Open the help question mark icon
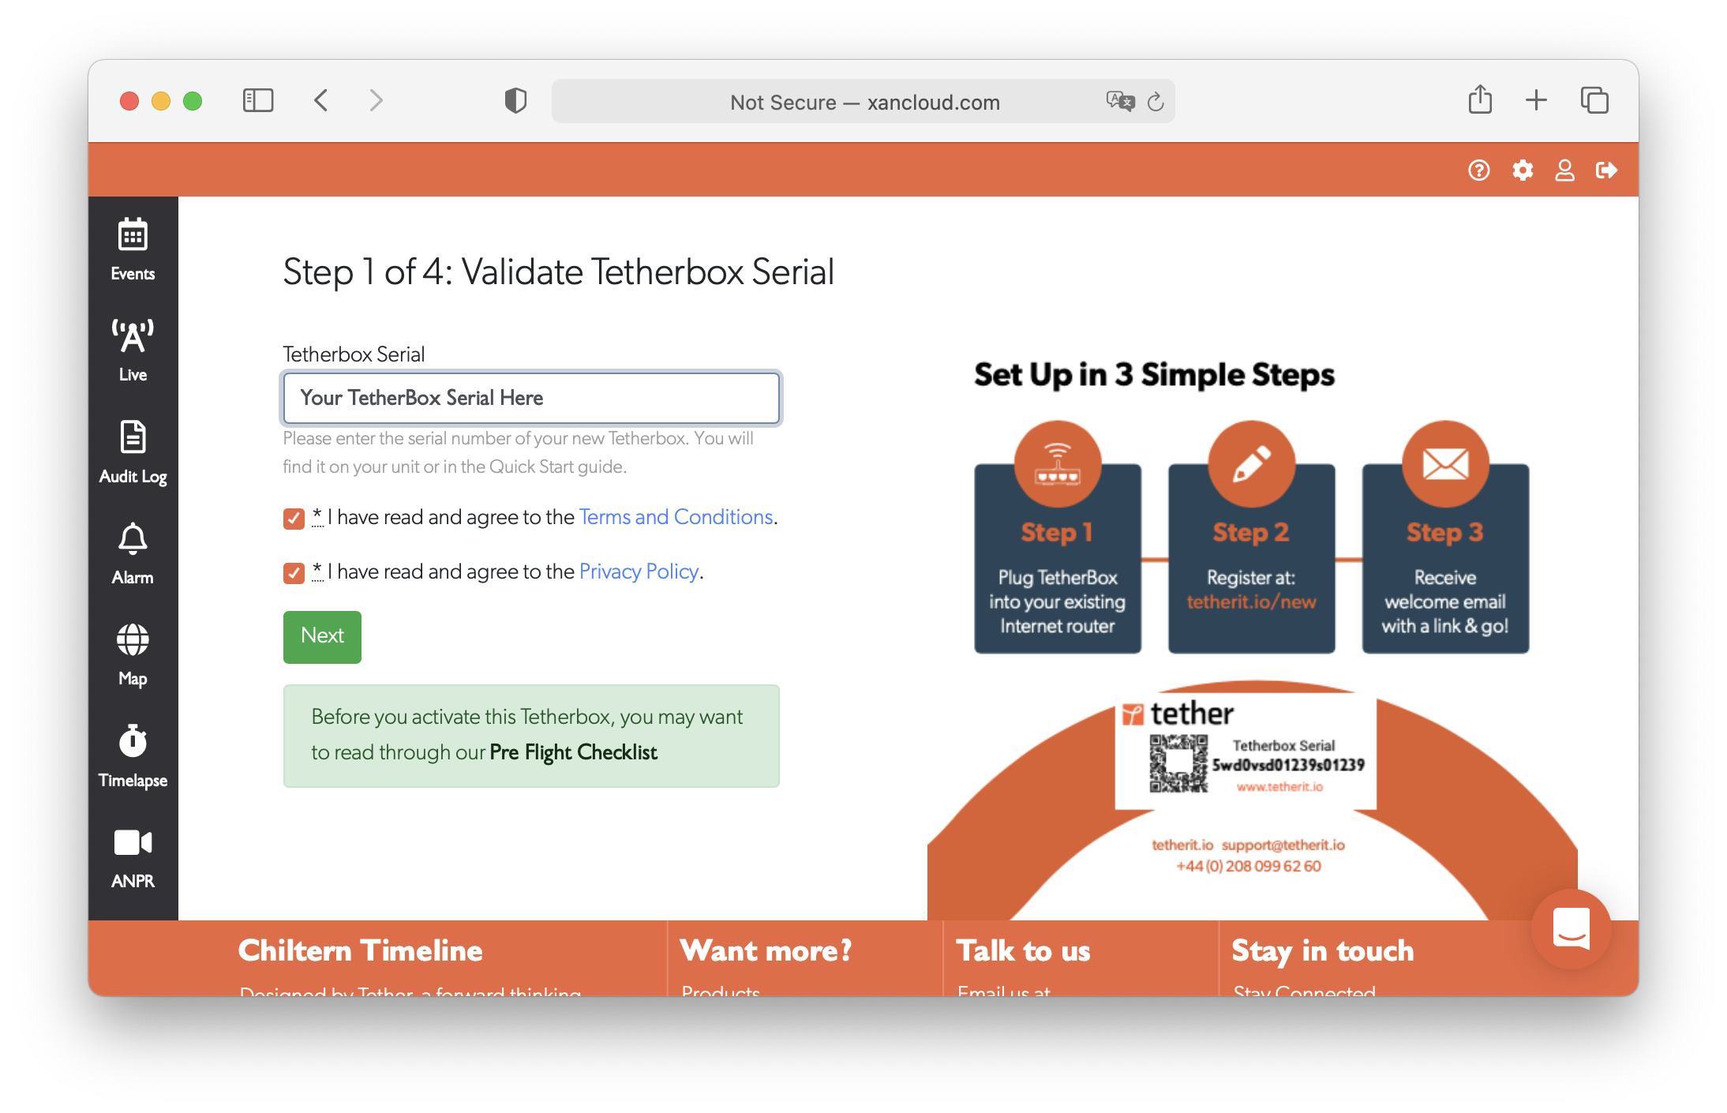This screenshot has width=1727, height=1113. point(1479,170)
